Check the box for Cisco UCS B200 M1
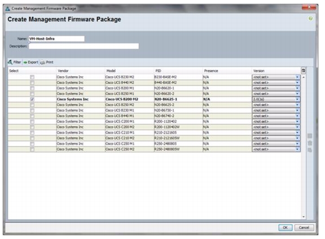 point(32,88)
